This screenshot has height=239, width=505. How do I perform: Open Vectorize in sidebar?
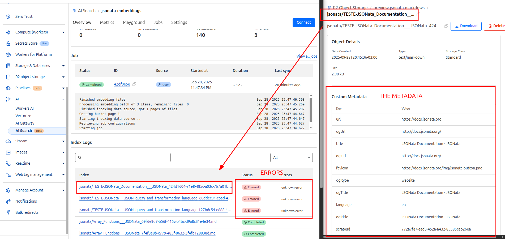coord(23,116)
